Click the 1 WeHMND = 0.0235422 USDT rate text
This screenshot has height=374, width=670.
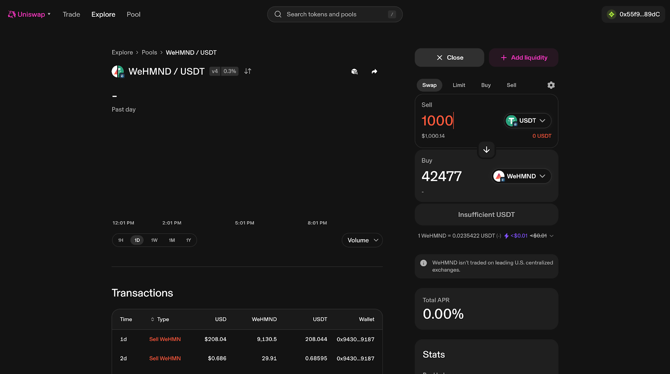[x=456, y=236]
